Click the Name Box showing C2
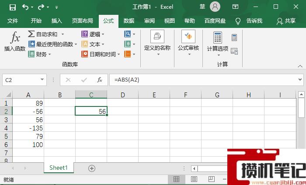This screenshot has height=185, width=306. [21, 80]
